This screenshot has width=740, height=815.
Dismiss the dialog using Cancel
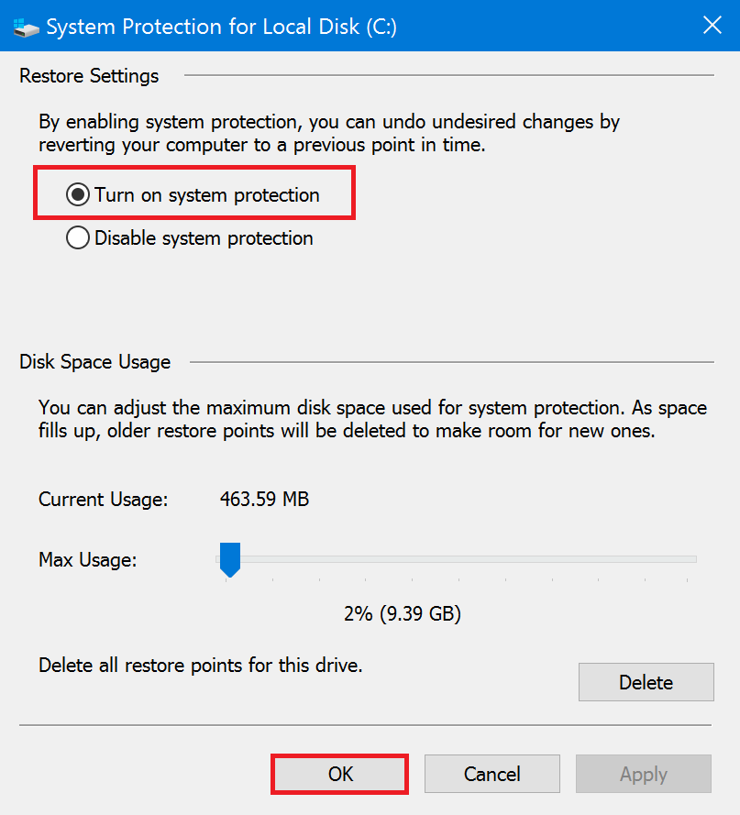pos(491,773)
